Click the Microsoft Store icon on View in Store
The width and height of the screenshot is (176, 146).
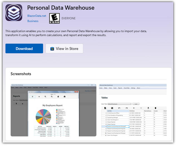point(52,49)
